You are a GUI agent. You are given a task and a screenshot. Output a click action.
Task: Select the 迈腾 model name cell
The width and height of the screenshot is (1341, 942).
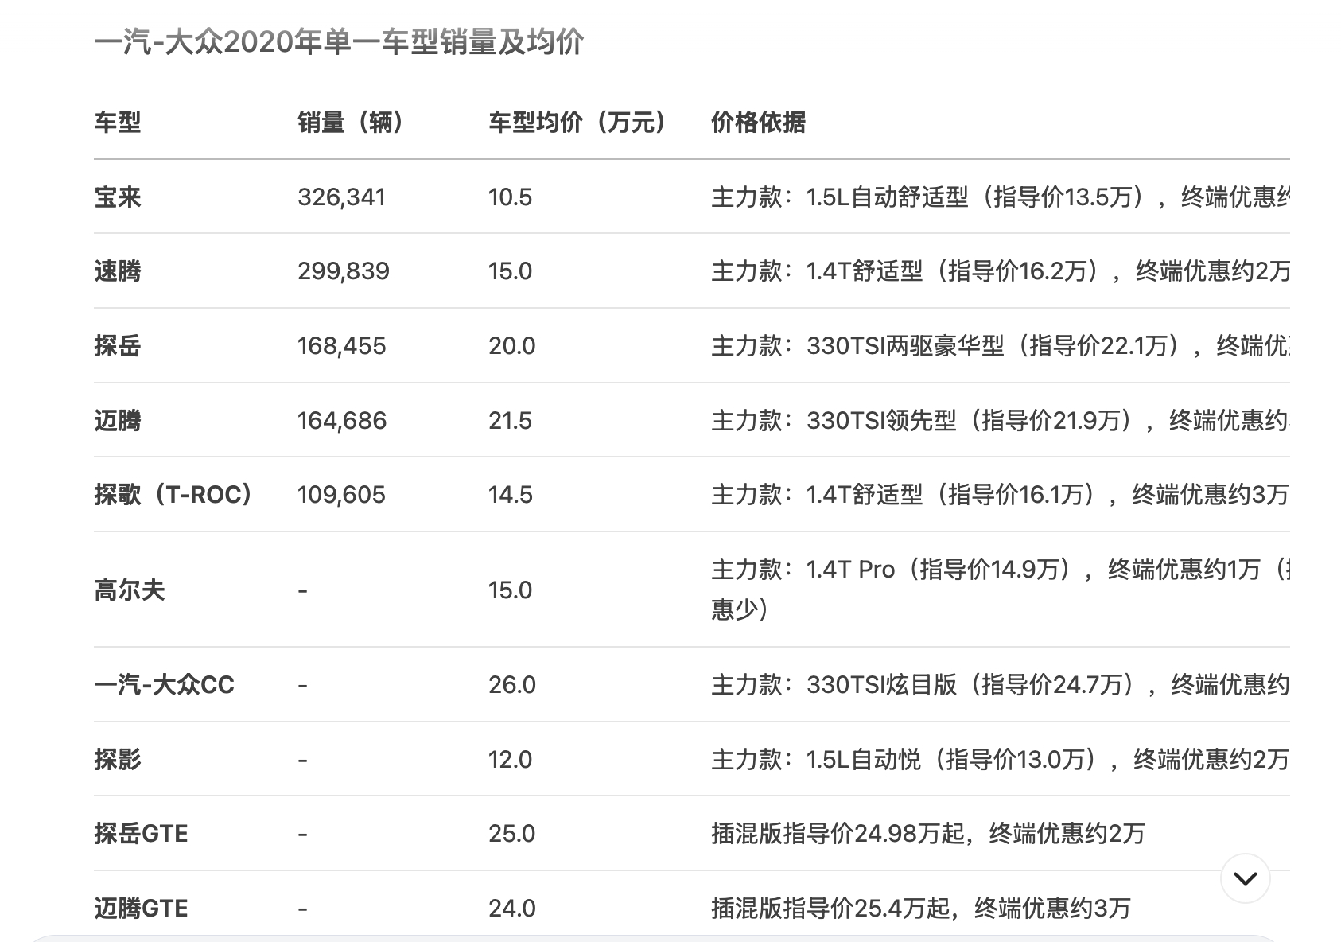(118, 420)
